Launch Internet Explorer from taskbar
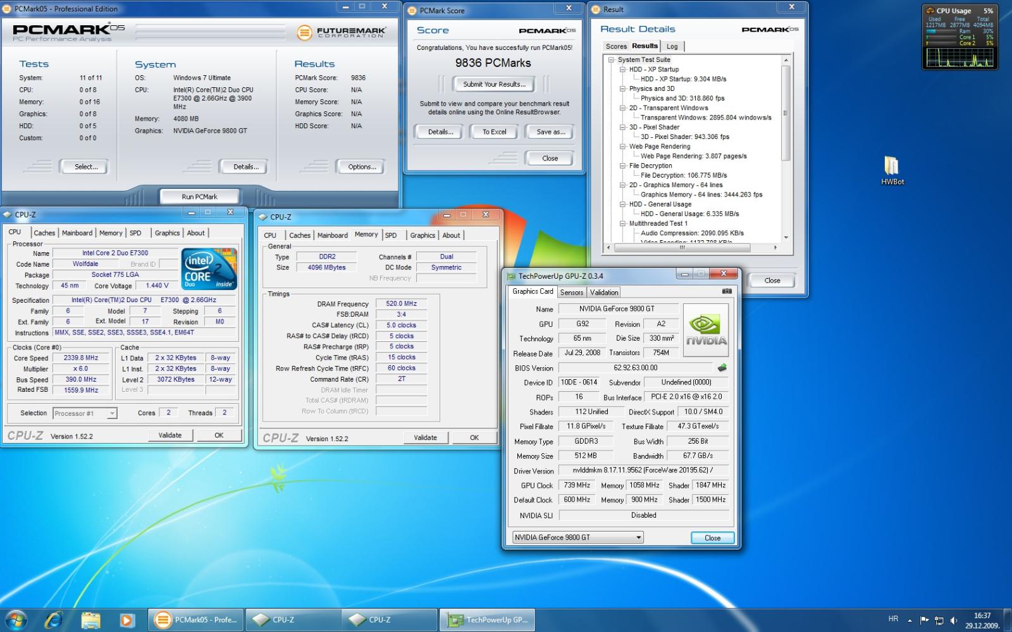This screenshot has width=1012, height=632. click(54, 620)
